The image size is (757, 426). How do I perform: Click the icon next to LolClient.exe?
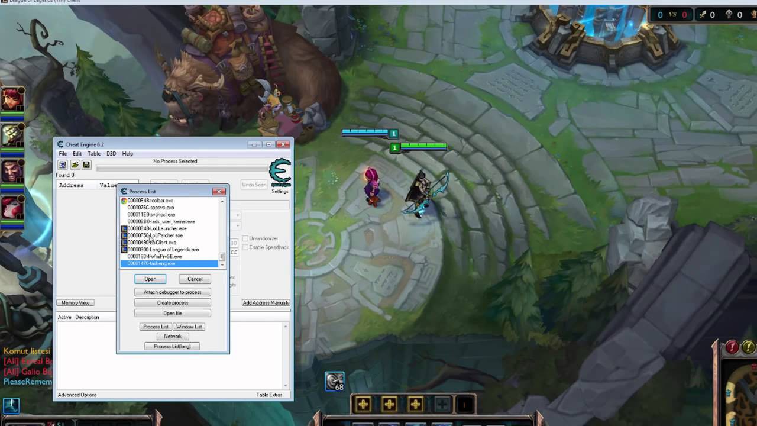(x=124, y=243)
